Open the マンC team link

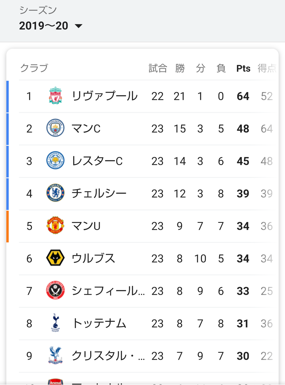tap(86, 129)
